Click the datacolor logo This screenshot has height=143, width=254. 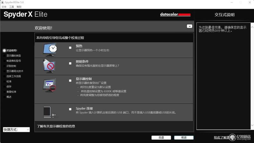[175, 14]
